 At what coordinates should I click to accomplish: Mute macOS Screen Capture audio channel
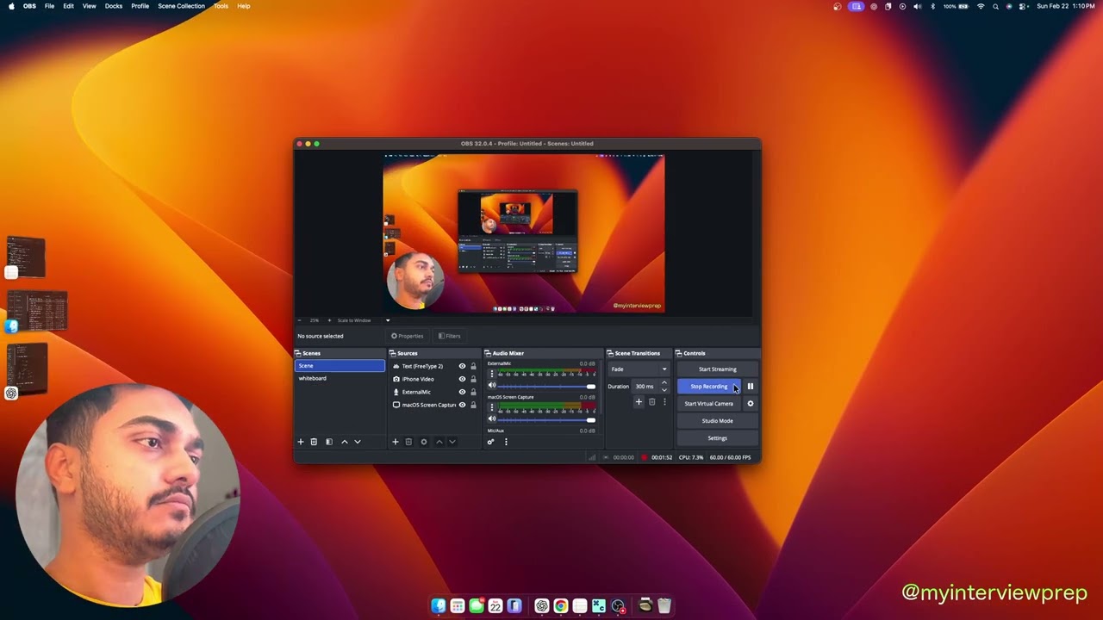click(x=492, y=419)
